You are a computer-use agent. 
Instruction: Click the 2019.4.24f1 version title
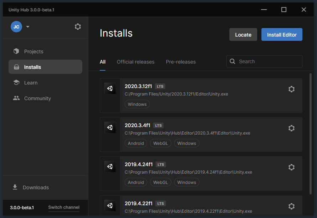(x=139, y=164)
